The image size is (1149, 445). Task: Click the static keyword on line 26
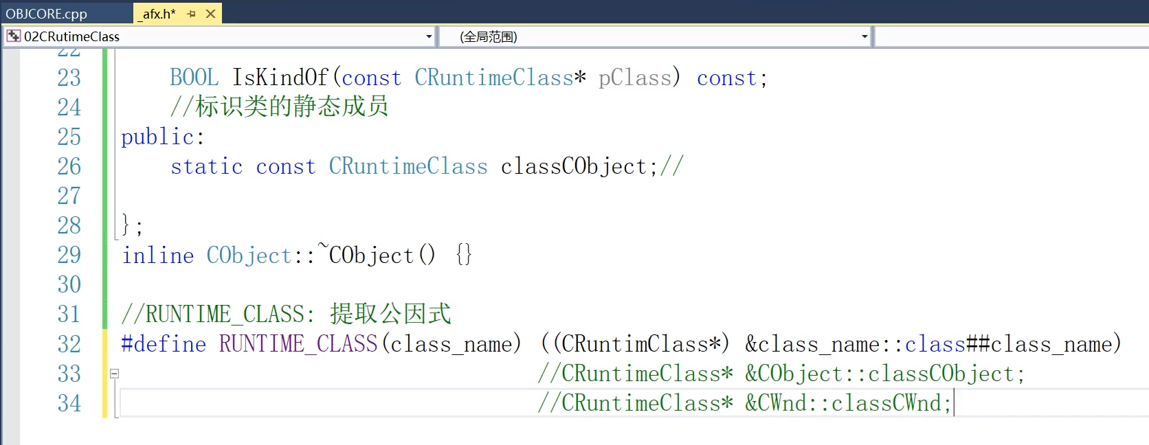(207, 167)
